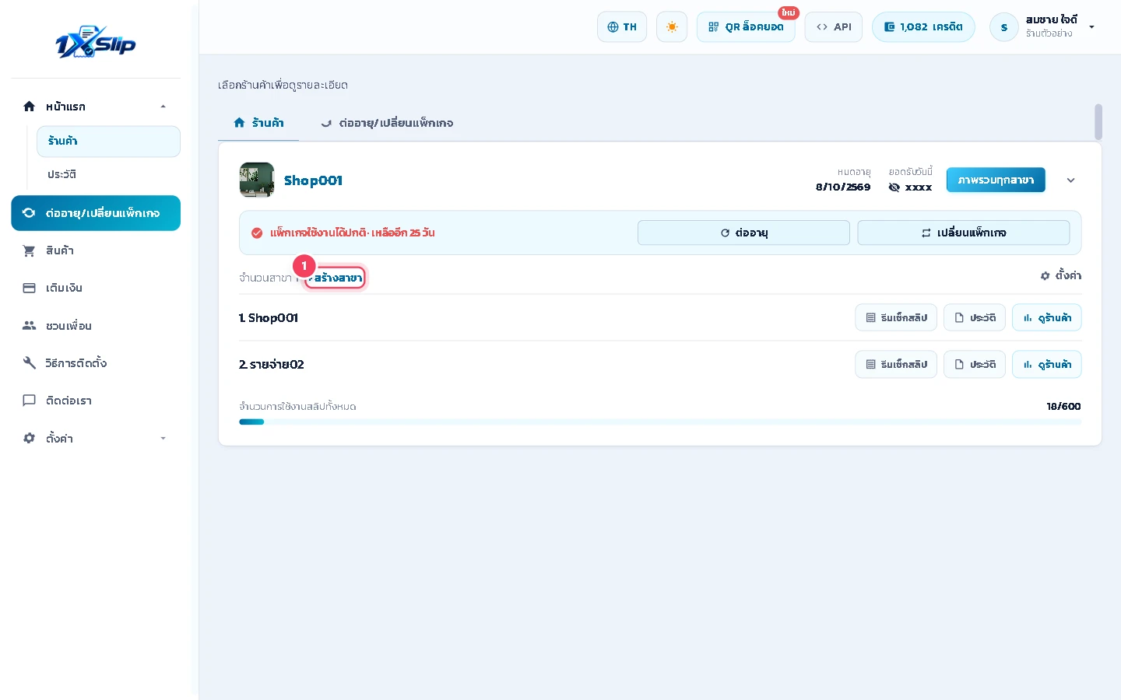The height and width of the screenshot is (700, 1121).
Task: Expand the ตั้งค่า sidebar menu
Action: coord(96,439)
